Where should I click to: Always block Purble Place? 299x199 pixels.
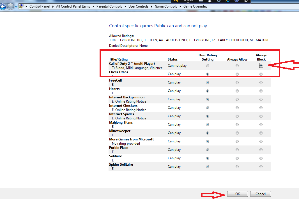[261, 150]
